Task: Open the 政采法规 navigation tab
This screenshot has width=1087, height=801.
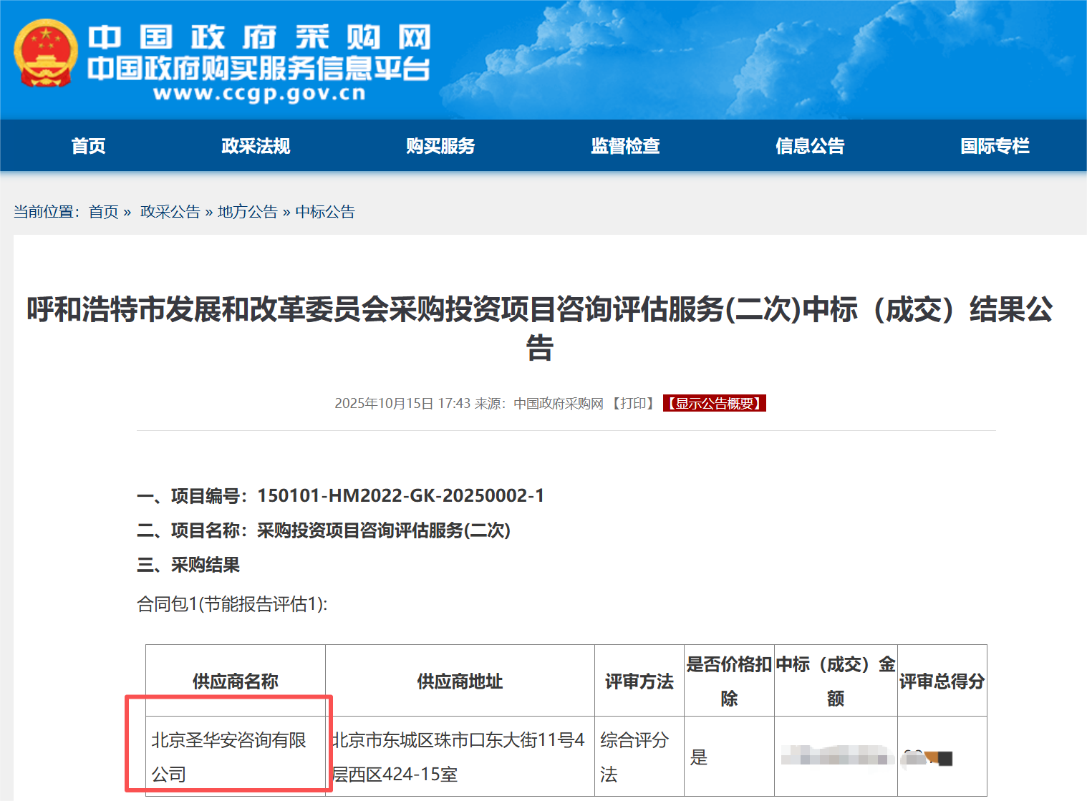Action: coord(256,146)
